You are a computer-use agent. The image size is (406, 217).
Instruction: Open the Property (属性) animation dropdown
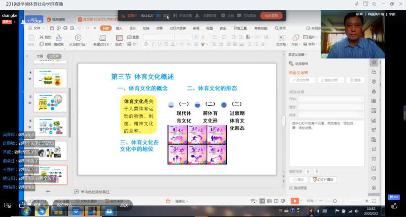pyautogui.click(x=331, y=107)
